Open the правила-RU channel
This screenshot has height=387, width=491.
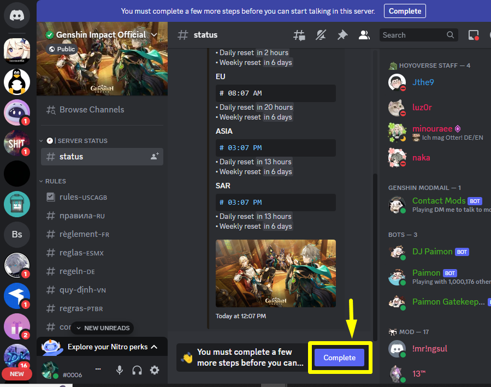[102, 216]
